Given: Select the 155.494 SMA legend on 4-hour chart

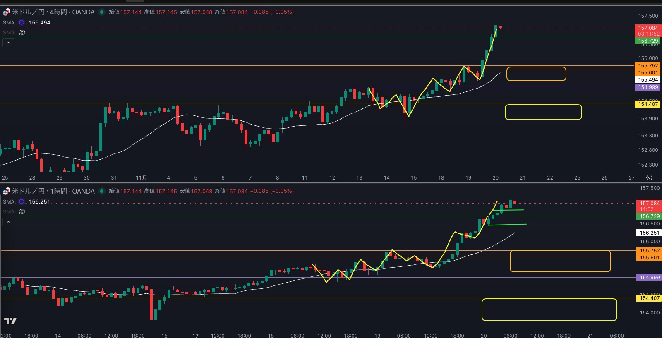Looking at the screenshot, I should tap(39, 23).
